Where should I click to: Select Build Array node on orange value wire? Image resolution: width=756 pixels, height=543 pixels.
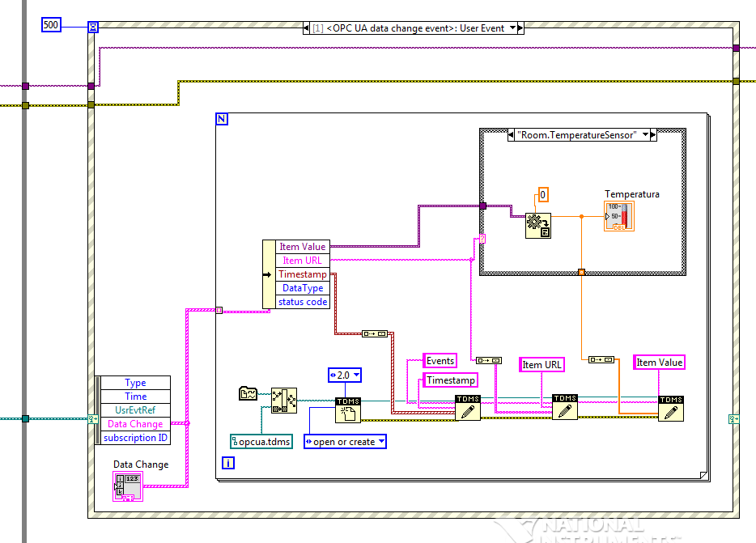(601, 360)
